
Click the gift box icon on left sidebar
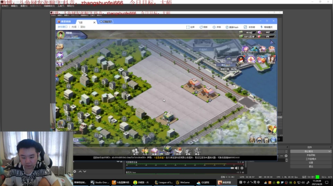click(x=60, y=63)
